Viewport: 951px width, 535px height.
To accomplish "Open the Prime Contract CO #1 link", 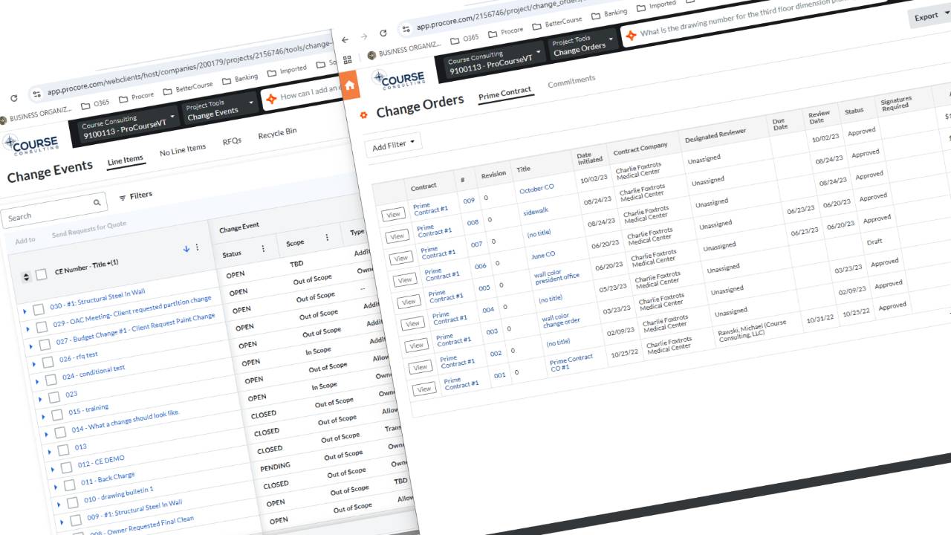I will pos(571,363).
